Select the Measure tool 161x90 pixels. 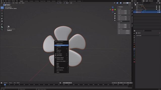pos(2,27)
